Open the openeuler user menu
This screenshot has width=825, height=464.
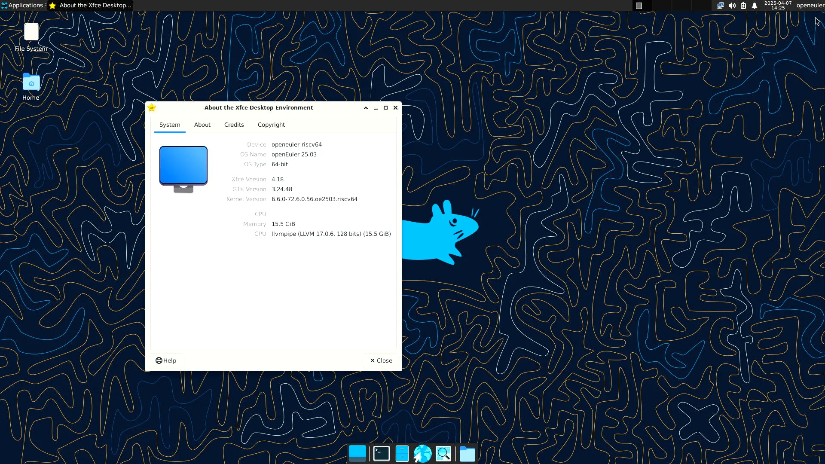(x=810, y=6)
